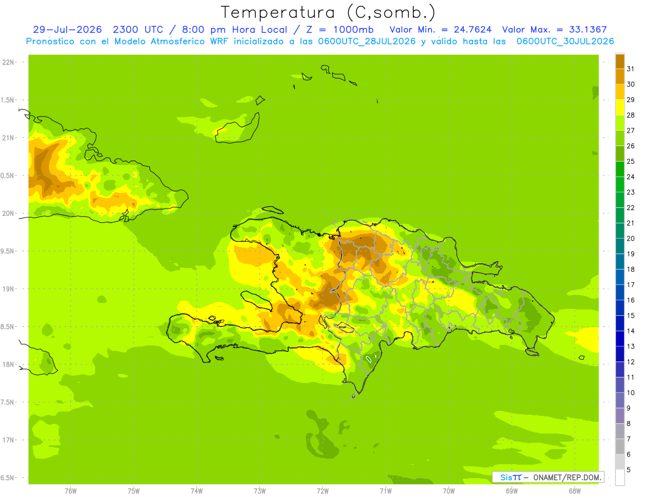Click the forecast date '29-Jul-2026'
The height and width of the screenshot is (498, 645).
(67, 30)
